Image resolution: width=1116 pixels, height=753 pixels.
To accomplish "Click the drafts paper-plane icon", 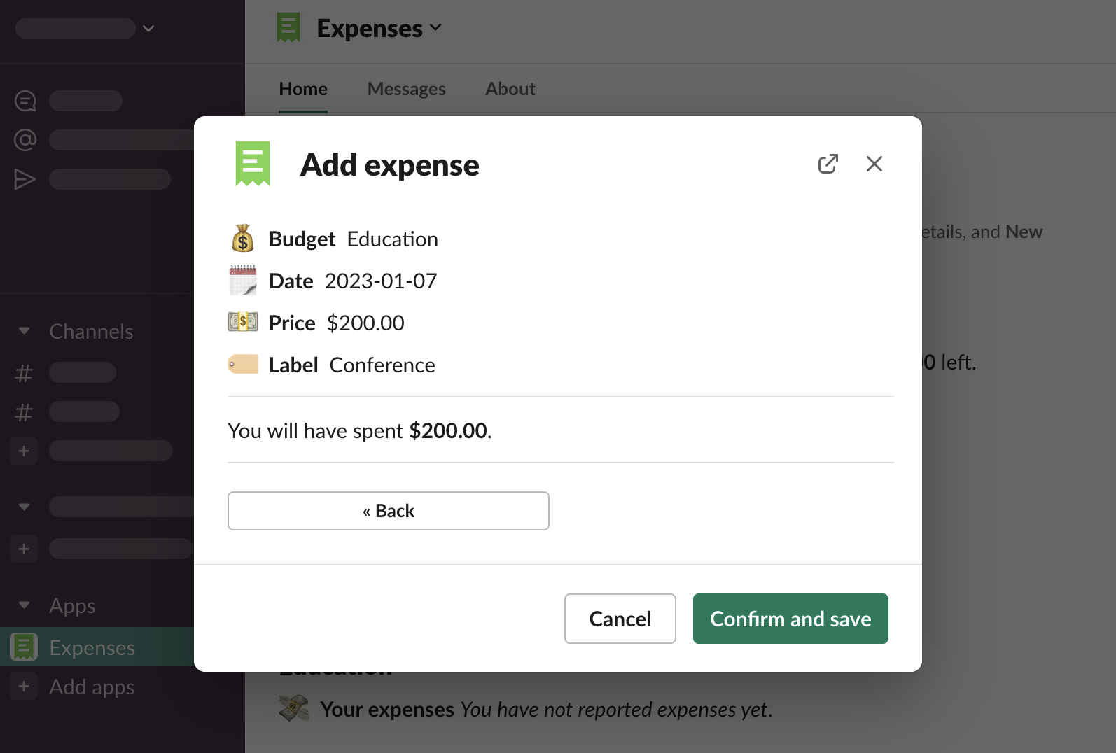I will (x=25, y=179).
